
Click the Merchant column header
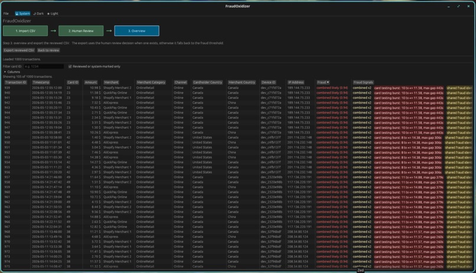[111, 83]
